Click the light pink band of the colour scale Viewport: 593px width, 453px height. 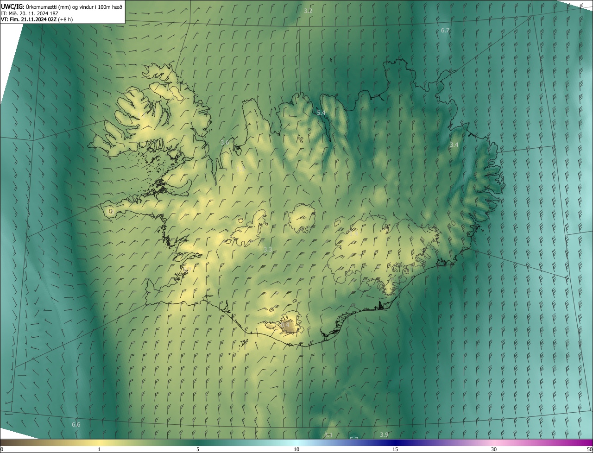[494, 442]
